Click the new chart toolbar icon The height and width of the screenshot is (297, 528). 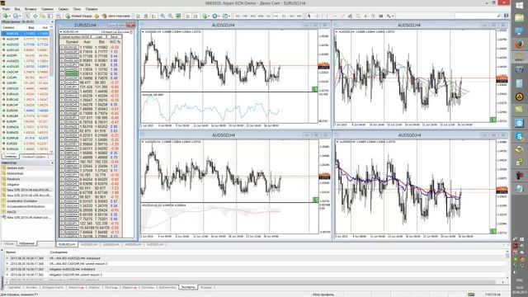(x=5, y=16)
